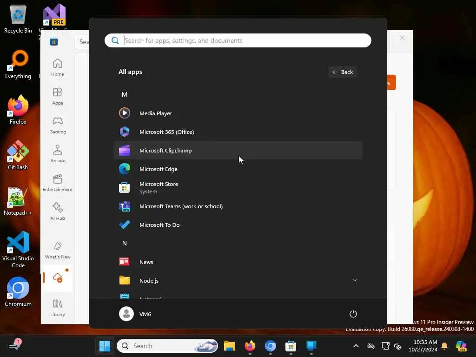Image resolution: width=476 pixels, height=357 pixels.
Task: Open notification bell in system tray
Action: (444, 346)
